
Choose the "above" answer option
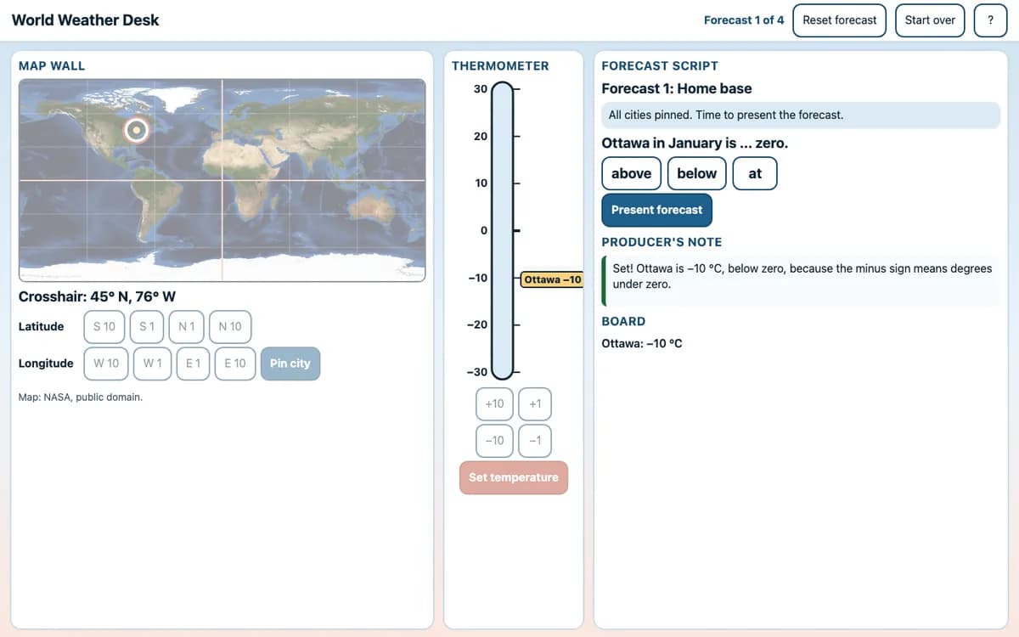tap(631, 173)
